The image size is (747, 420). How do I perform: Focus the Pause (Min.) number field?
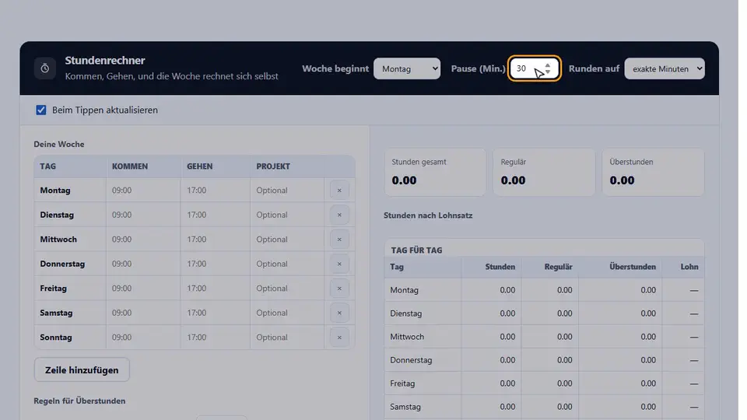point(534,68)
